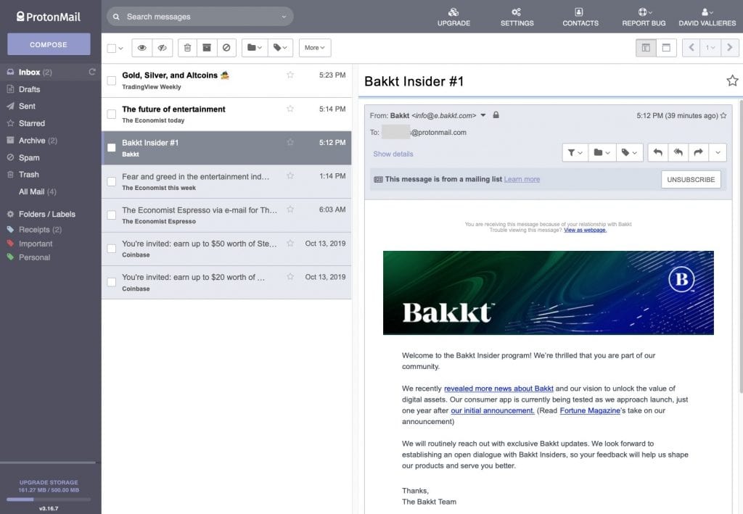Click the Compose button
This screenshot has width=743, height=514.
coord(49,44)
